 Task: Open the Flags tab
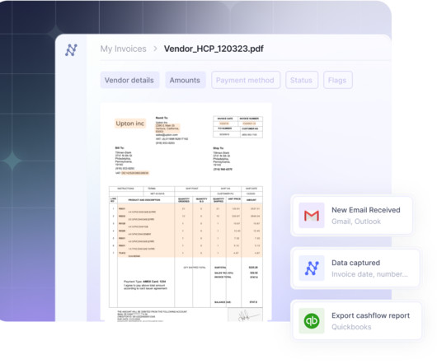click(x=337, y=80)
